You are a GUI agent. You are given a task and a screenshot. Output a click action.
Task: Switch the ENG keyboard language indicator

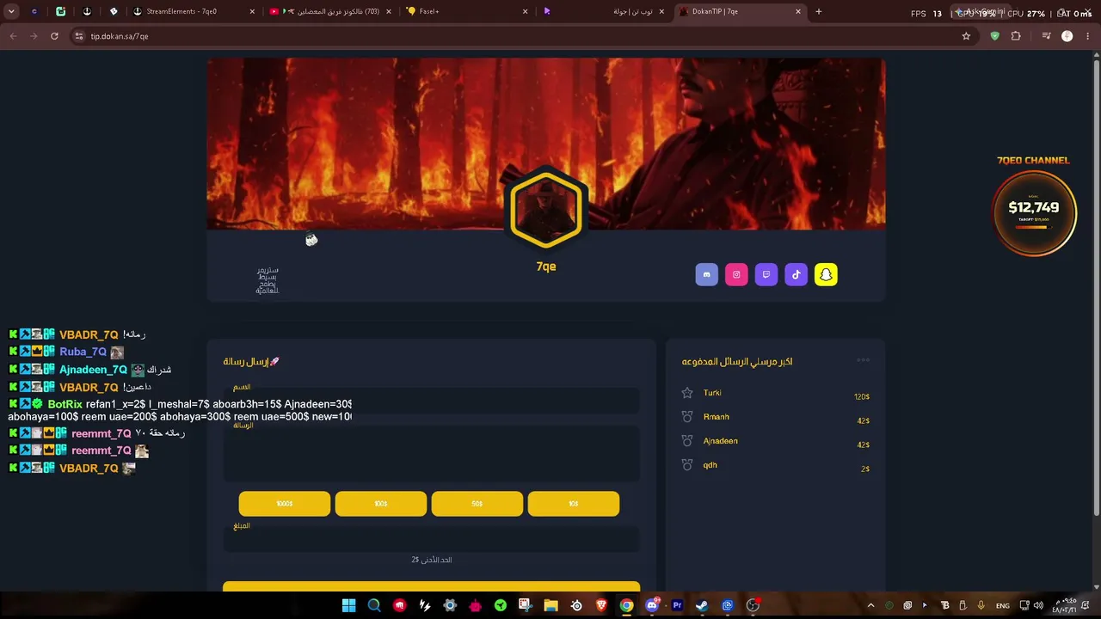pyautogui.click(x=1002, y=605)
